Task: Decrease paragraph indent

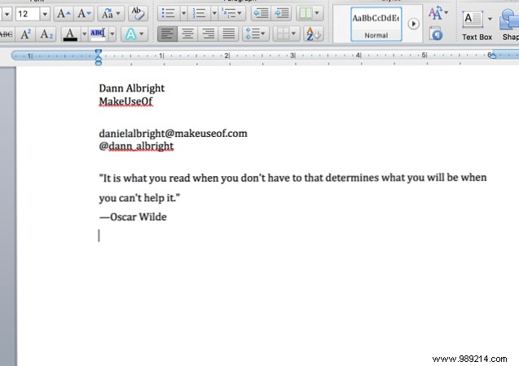Action: tap(261, 14)
